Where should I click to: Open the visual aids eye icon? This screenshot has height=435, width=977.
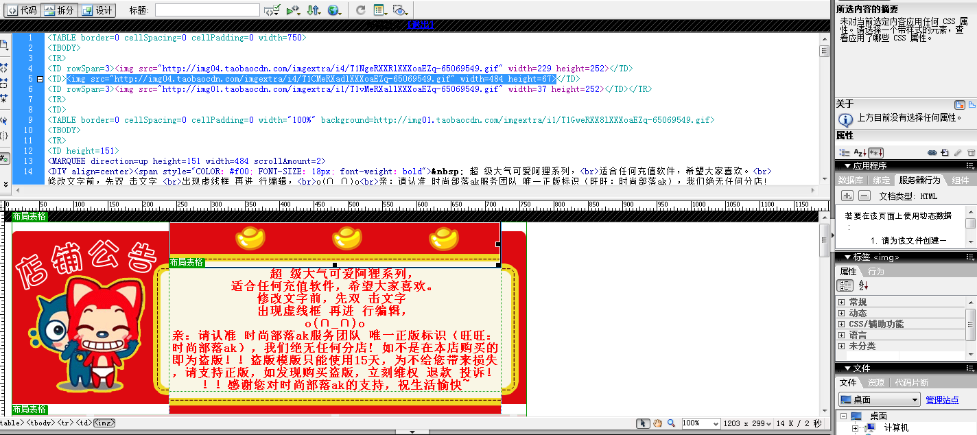pyautogui.click(x=401, y=10)
